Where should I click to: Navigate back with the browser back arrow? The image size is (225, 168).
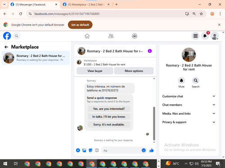[x=5, y=14]
